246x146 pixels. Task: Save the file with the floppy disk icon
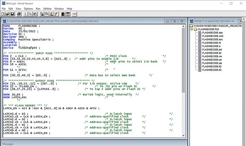pos(12,14)
